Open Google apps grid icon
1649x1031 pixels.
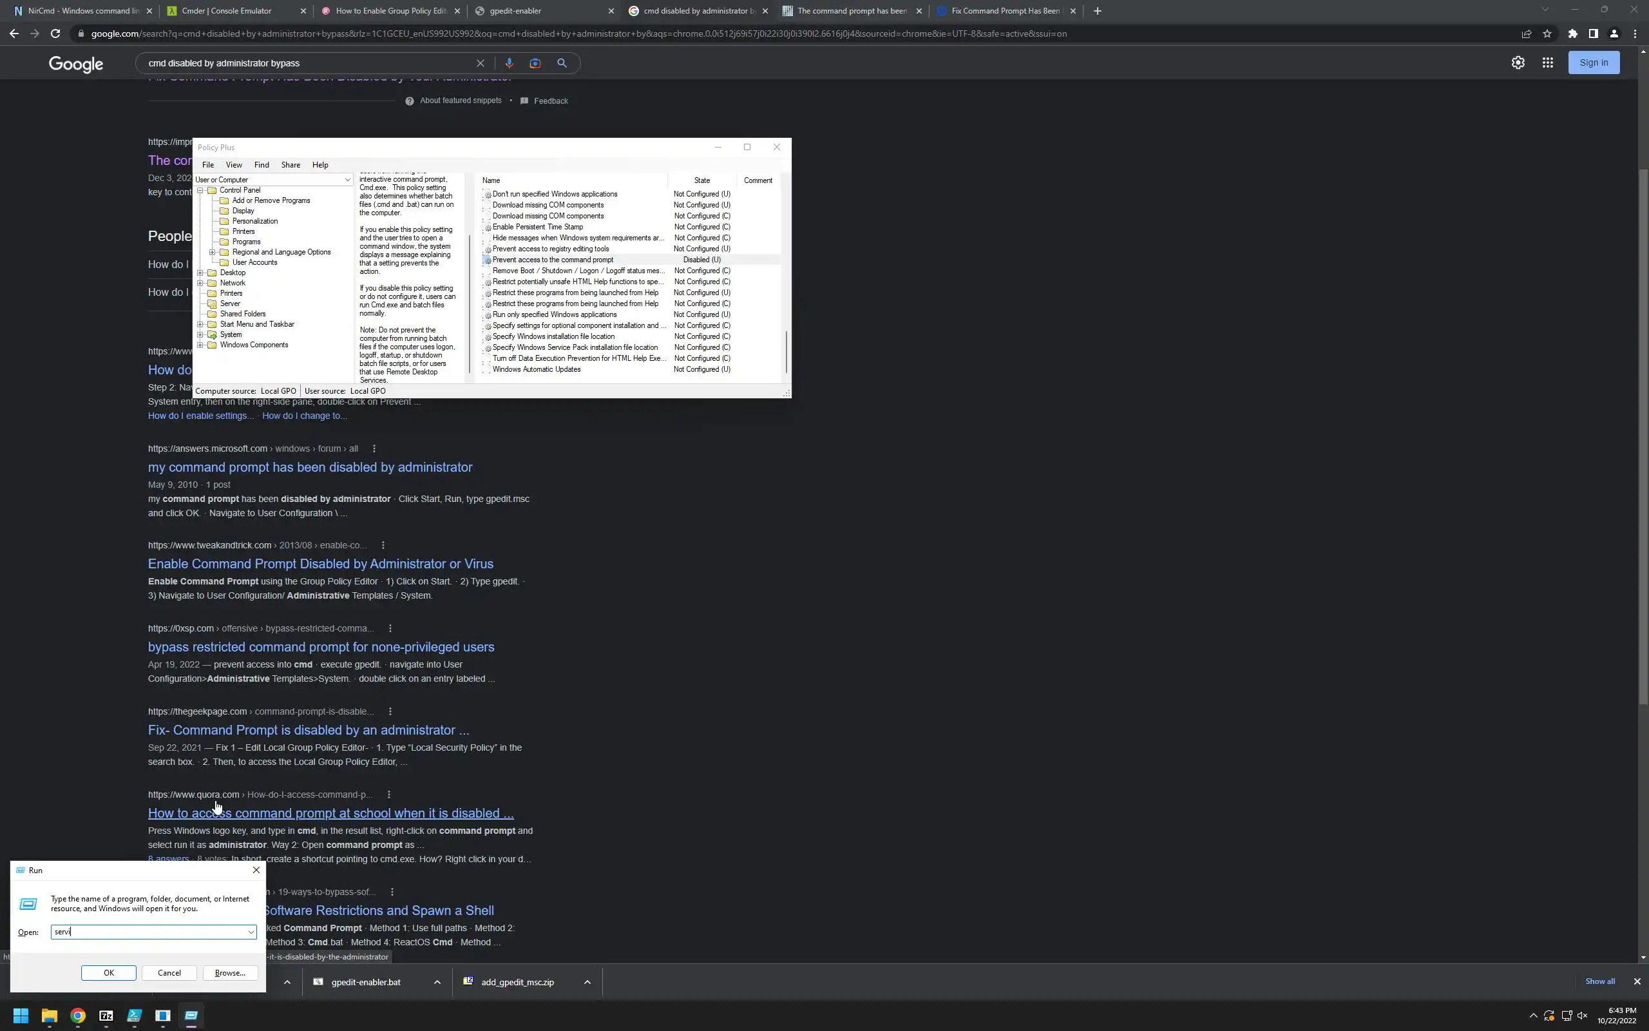[x=1547, y=63]
